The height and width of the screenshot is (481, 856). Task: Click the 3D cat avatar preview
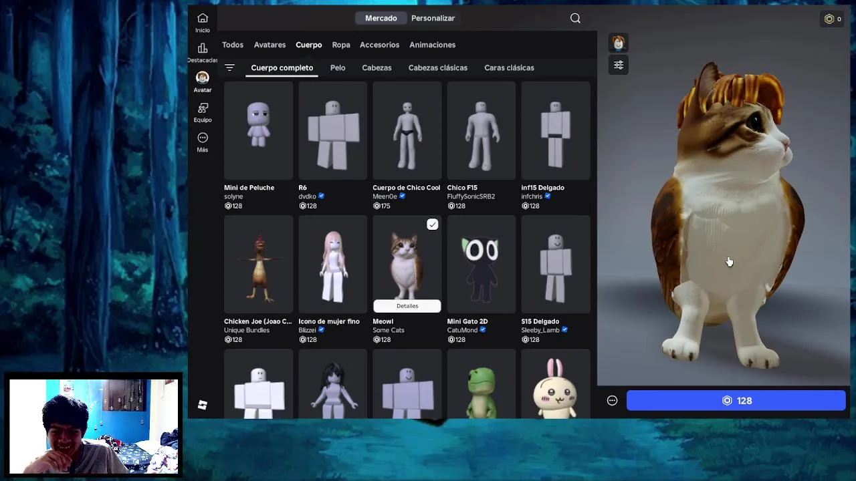click(x=729, y=214)
